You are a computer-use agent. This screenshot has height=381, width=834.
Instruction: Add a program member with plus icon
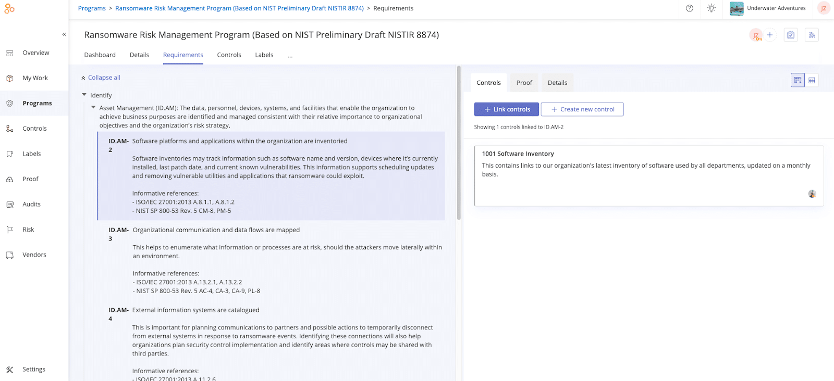coord(770,35)
